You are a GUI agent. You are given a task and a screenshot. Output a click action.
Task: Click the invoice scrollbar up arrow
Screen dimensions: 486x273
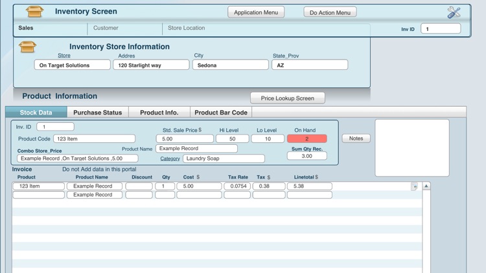point(426,186)
